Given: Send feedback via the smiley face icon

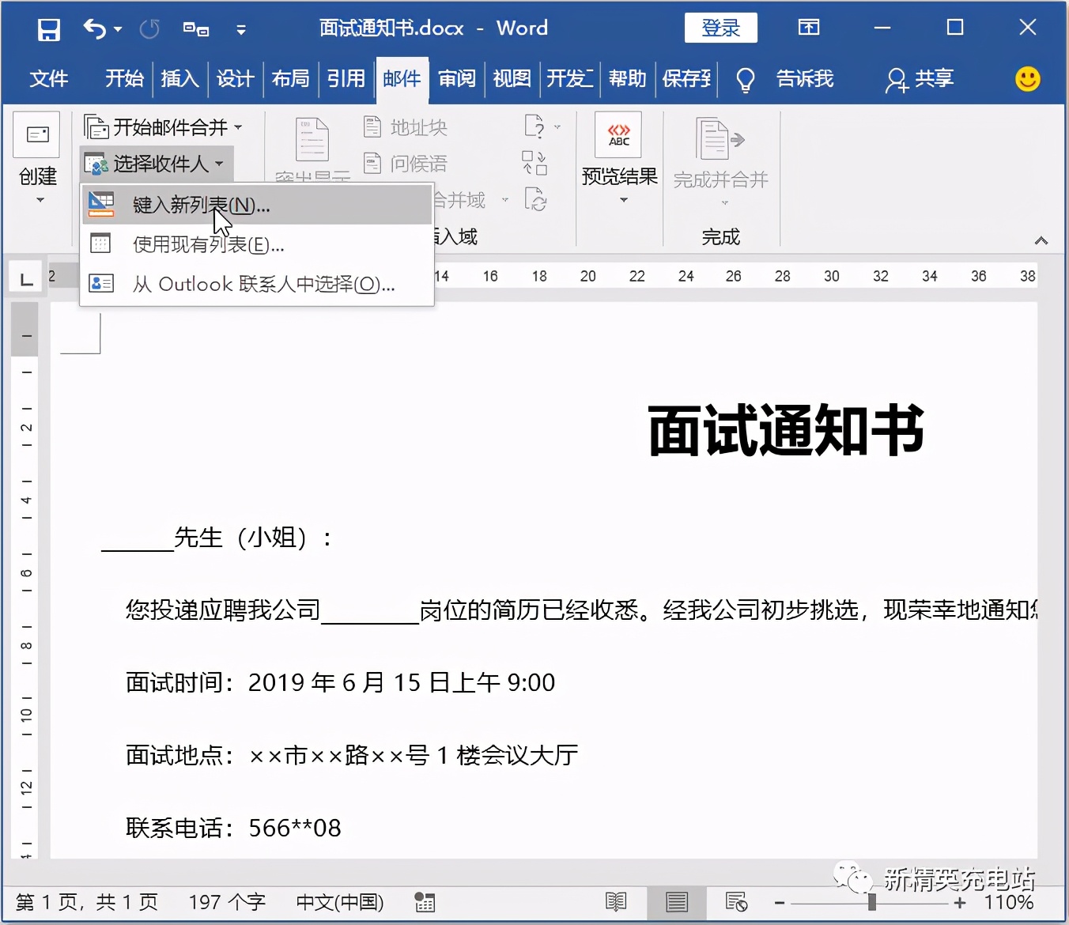Looking at the screenshot, I should point(1028,78).
